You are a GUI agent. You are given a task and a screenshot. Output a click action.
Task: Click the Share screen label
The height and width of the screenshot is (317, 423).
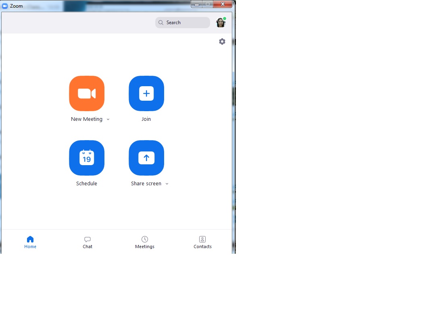pyautogui.click(x=146, y=184)
